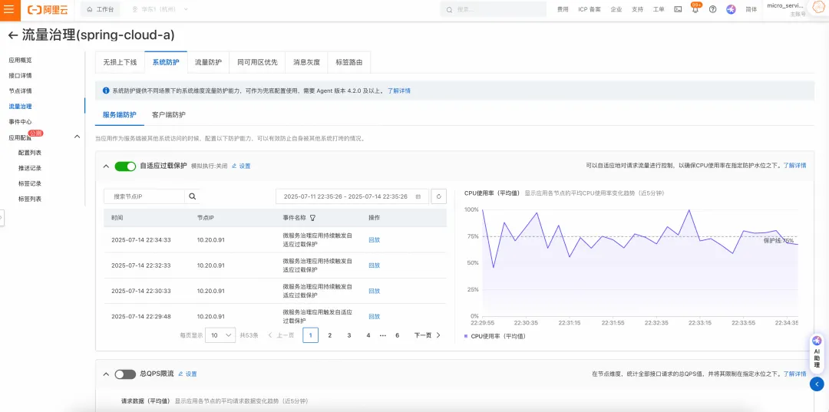Open the hamburger navigation menu
The width and height of the screenshot is (829, 412).
(x=9, y=9)
